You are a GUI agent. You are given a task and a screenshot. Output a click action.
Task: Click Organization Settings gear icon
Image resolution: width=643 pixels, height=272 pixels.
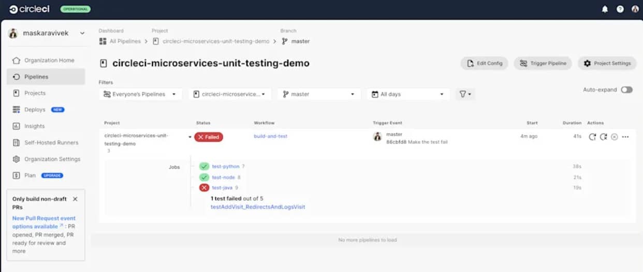click(17, 159)
